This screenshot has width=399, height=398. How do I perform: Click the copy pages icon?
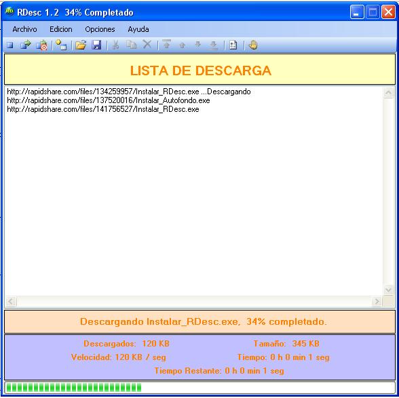coord(132,45)
